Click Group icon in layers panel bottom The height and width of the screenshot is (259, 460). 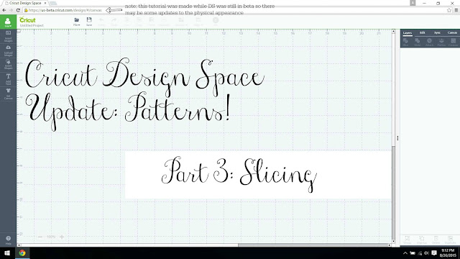pos(408,240)
